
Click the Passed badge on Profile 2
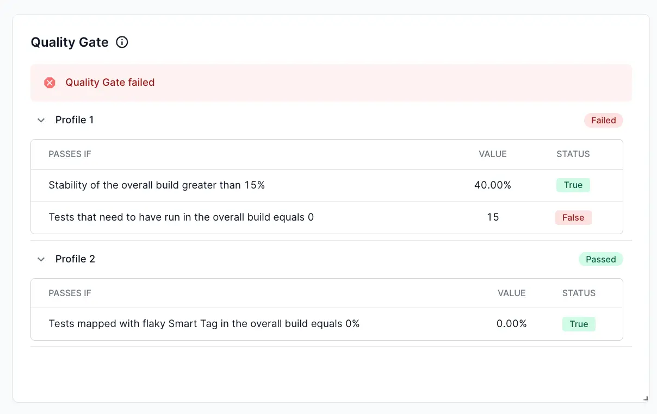pyautogui.click(x=600, y=259)
